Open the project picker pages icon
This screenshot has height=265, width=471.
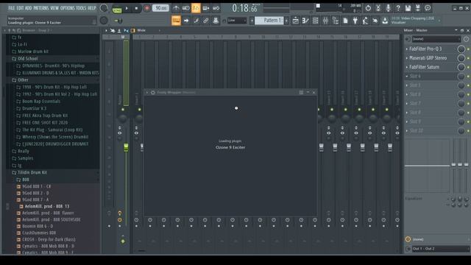[345, 21]
